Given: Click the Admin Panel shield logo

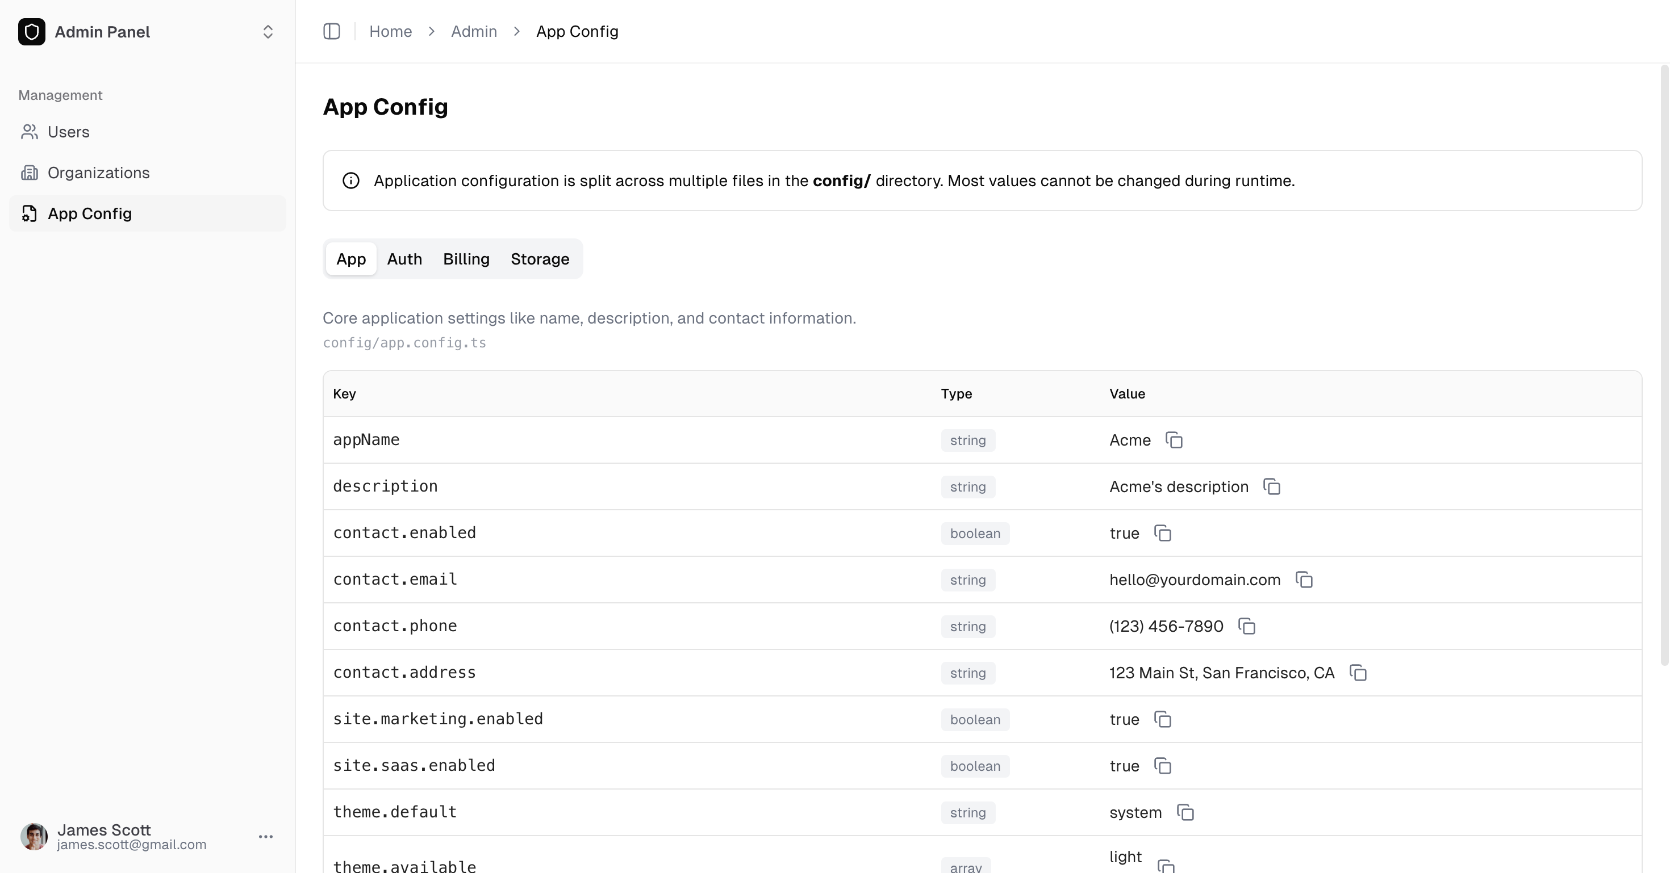Looking at the screenshot, I should click(x=32, y=32).
